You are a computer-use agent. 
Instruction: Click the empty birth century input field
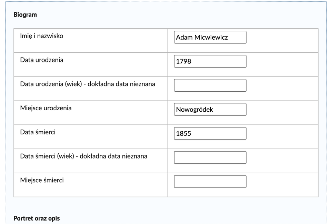click(x=210, y=85)
